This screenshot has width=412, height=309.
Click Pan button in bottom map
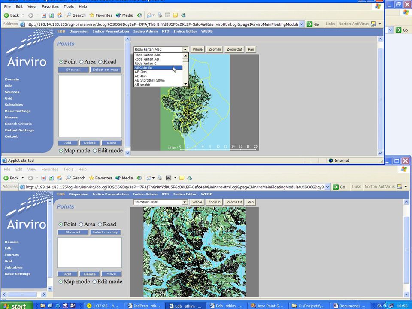251,202
